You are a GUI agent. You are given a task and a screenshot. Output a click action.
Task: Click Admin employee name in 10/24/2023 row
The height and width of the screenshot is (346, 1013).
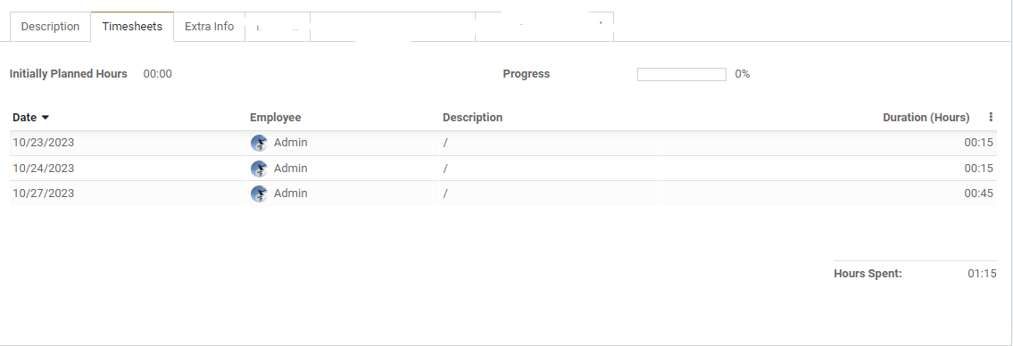[x=291, y=169]
